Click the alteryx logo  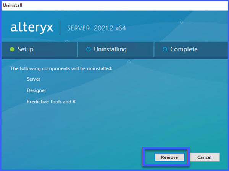[32, 28]
